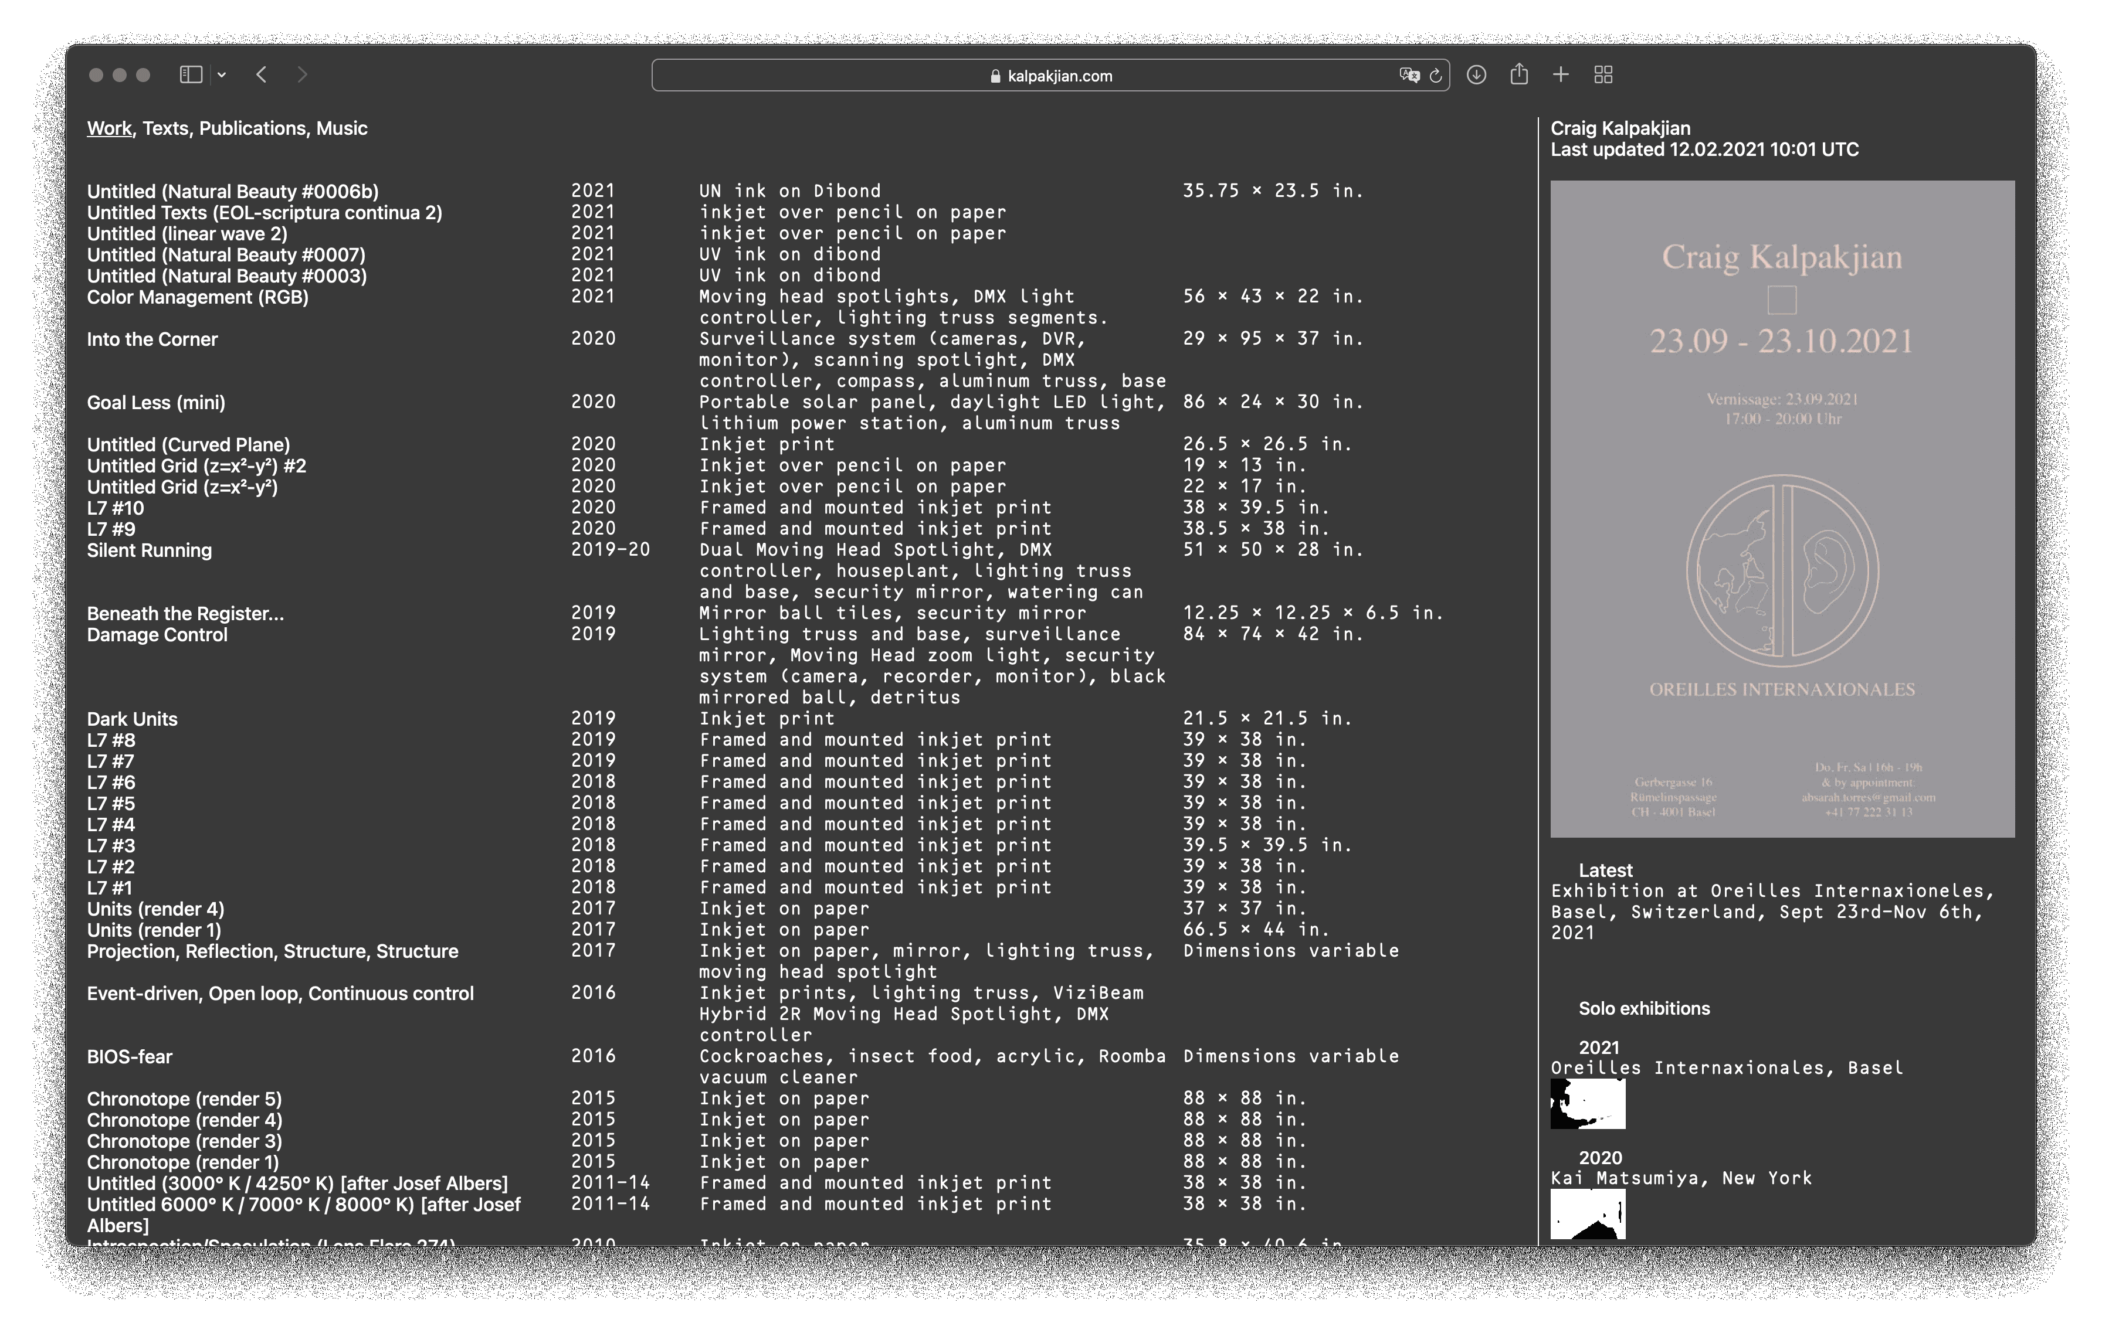Image resolution: width=2102 pixels, height=1333 pixels.
Task: Reload the kalpakjian.com page
Action: click(x=1435, y=76)
